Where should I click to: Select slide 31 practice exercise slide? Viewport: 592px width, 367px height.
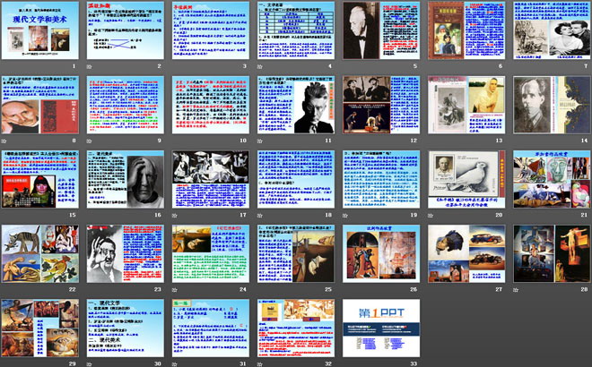(x=211, y=328)
